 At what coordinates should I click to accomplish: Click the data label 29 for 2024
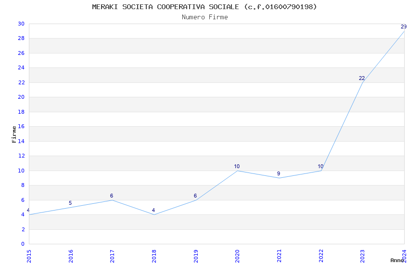coord(404,26)
